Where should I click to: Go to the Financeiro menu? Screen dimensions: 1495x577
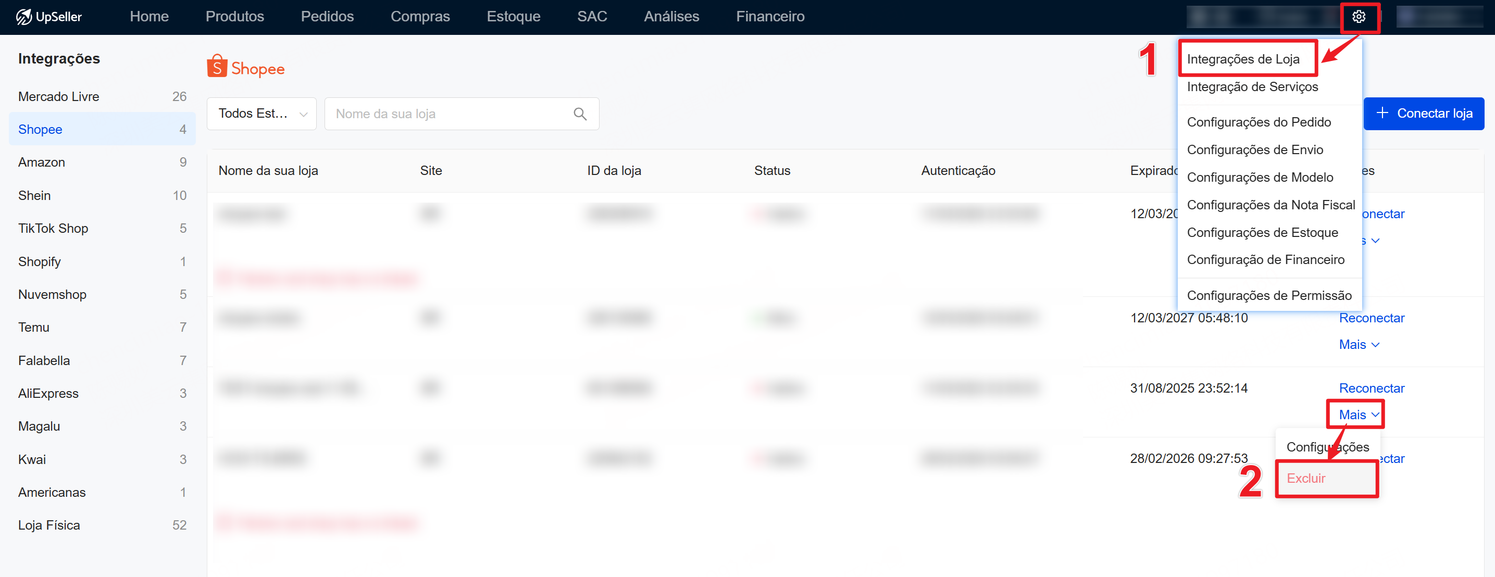[769, 17]
